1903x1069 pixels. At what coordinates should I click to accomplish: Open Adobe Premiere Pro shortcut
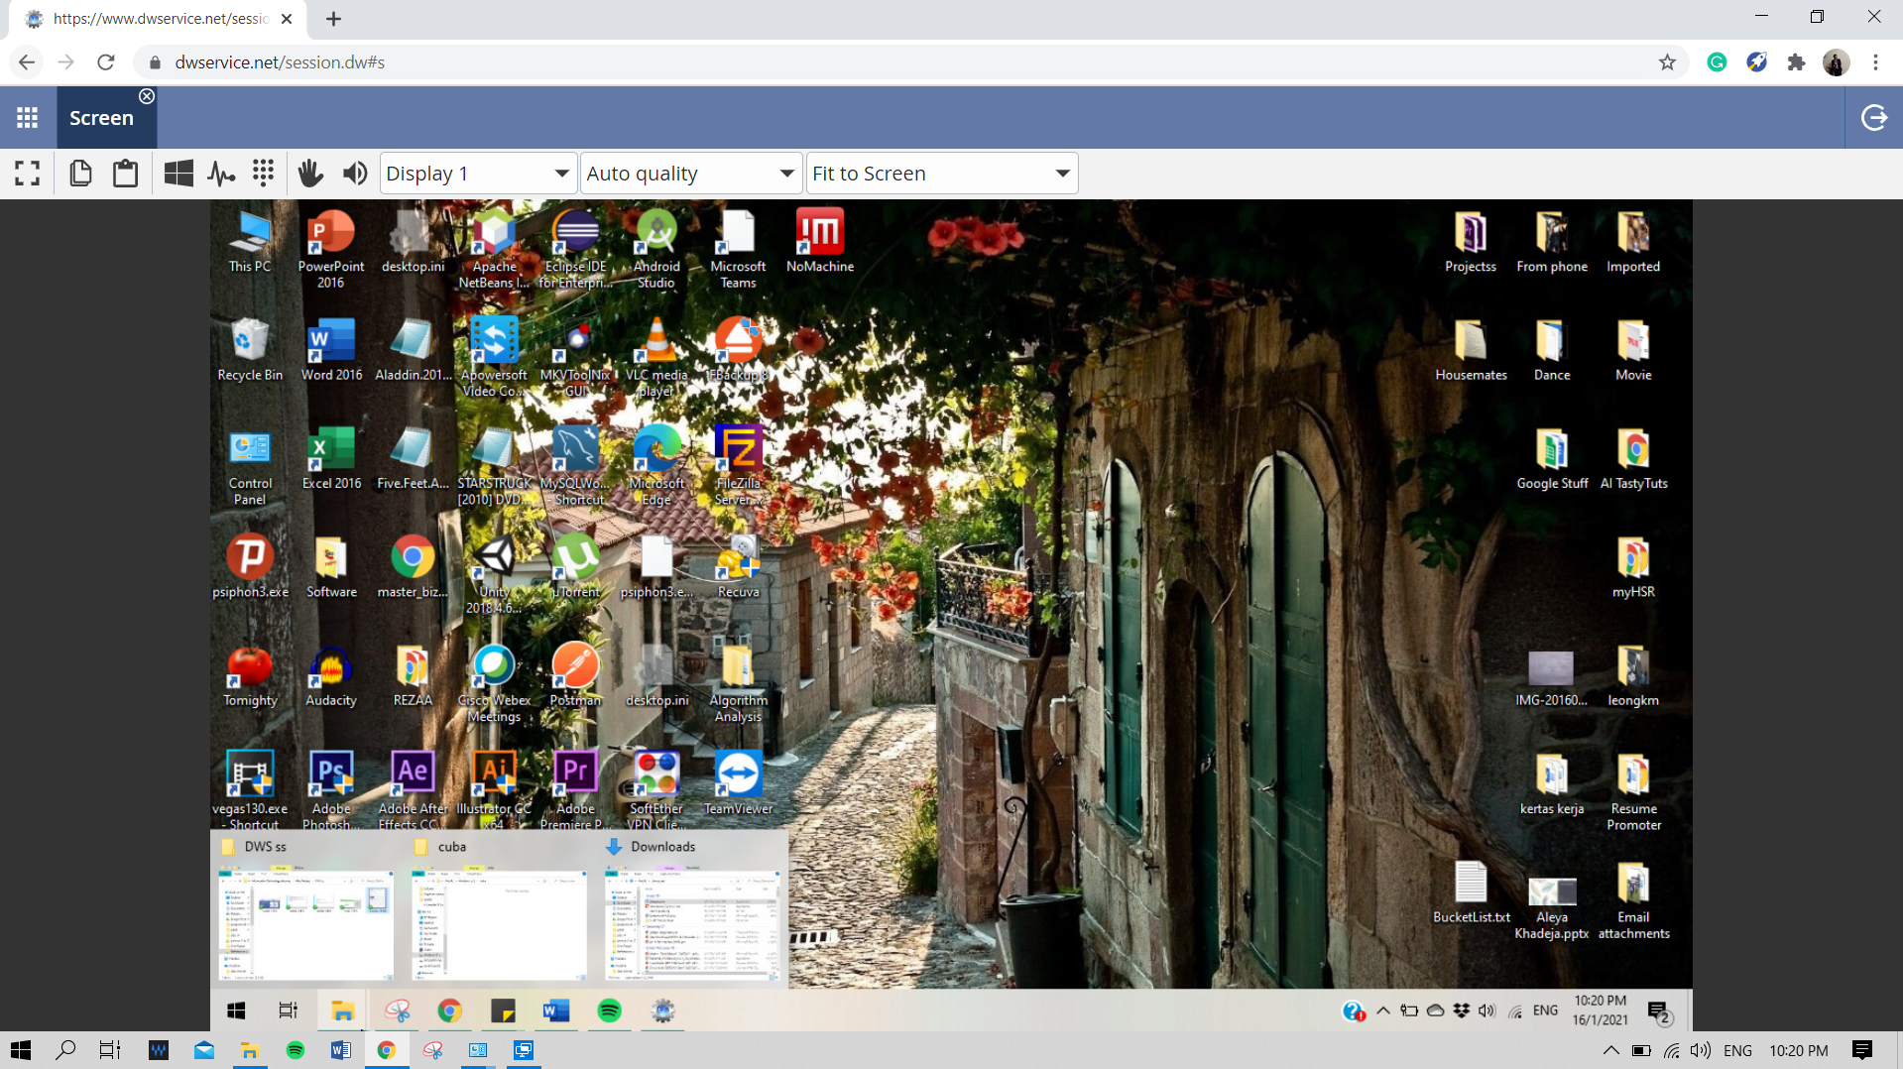tap(575, 790)
